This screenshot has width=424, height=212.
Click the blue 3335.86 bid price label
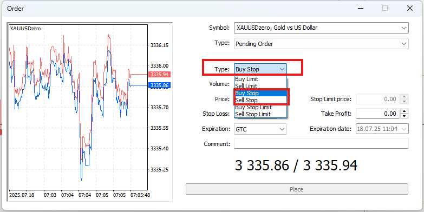159,85
